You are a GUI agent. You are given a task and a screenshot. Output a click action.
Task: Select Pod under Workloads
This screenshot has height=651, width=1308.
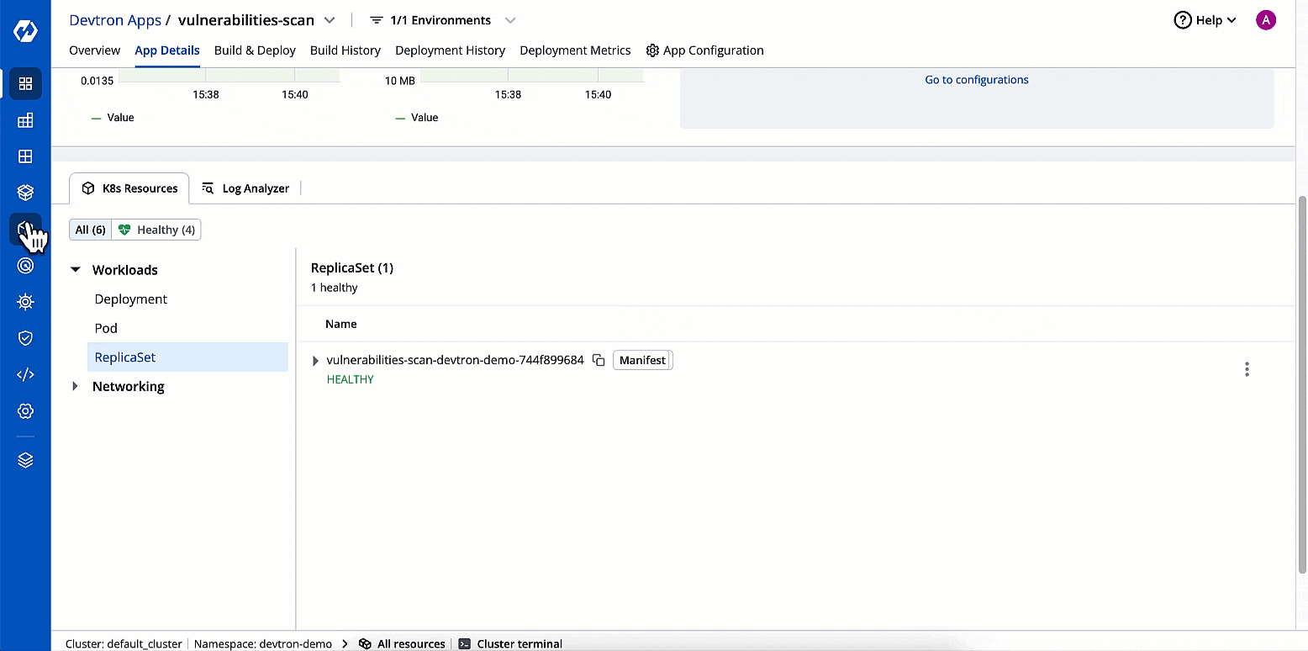click(x=106, y=328)
